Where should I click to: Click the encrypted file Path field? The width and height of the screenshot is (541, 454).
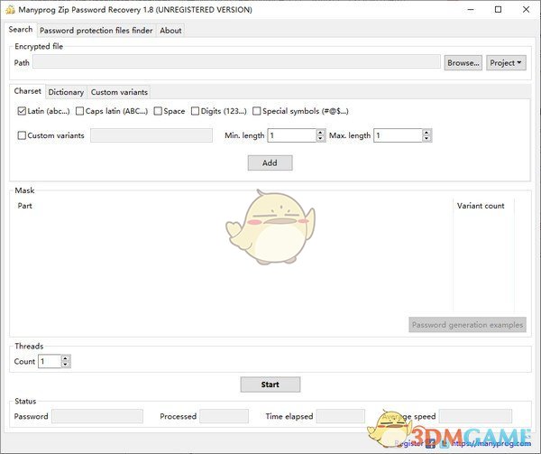pos(236,62)
